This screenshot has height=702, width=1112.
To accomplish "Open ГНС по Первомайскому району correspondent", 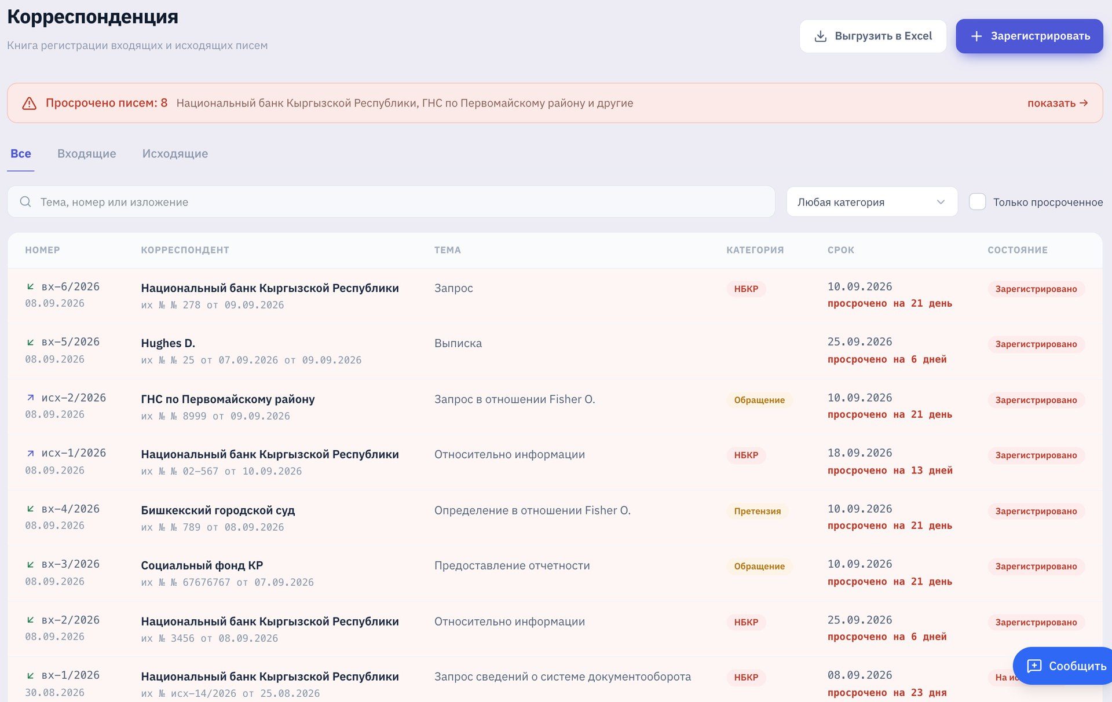I will [x=228, y=399].
